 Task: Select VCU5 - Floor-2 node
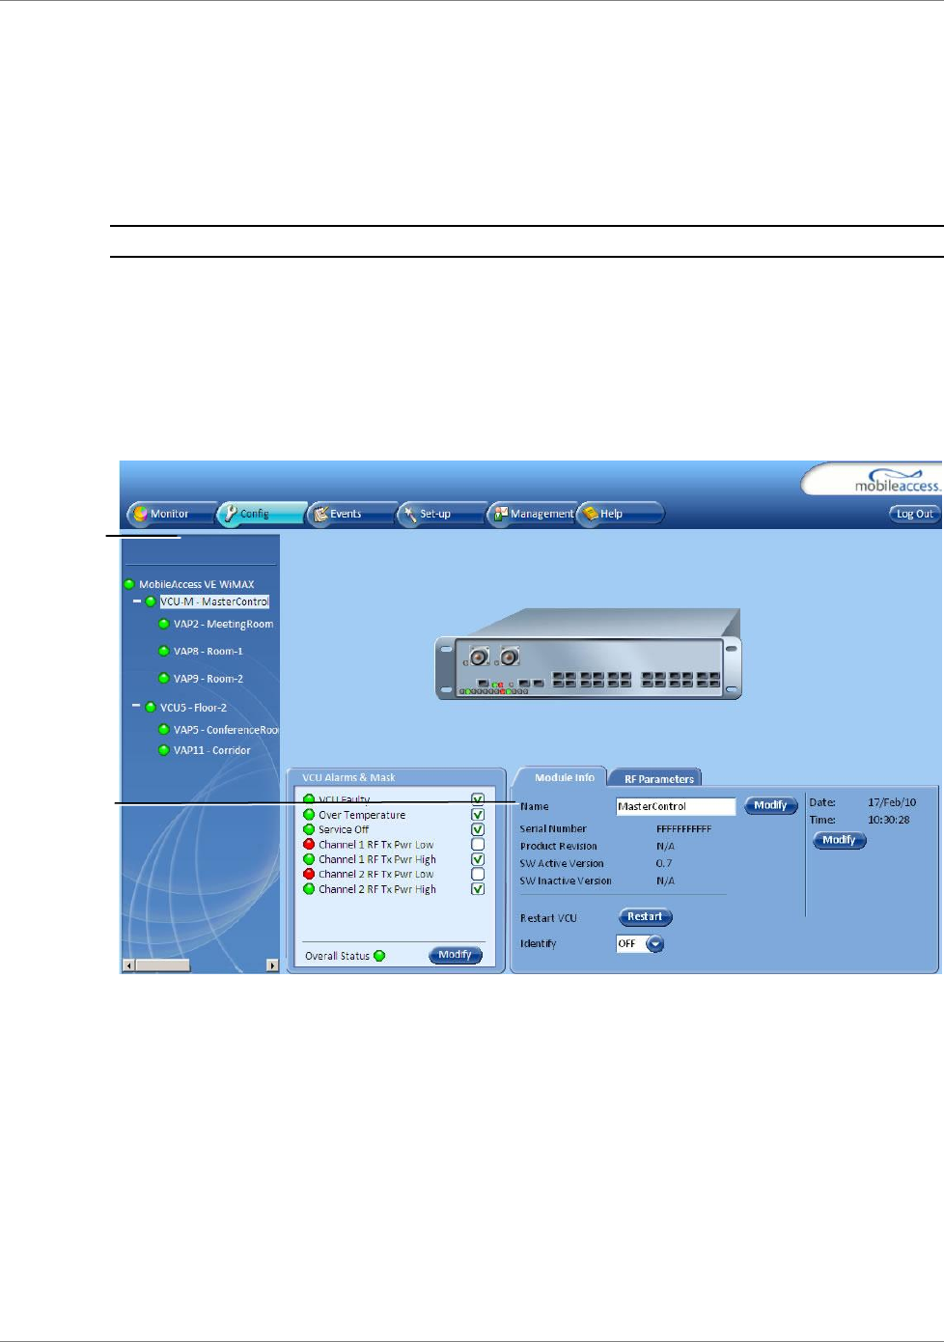[x=193, y=708]
